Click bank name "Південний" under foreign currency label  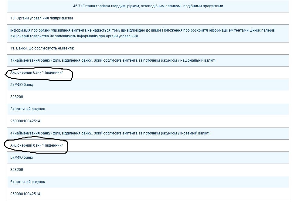coord(36,145)
